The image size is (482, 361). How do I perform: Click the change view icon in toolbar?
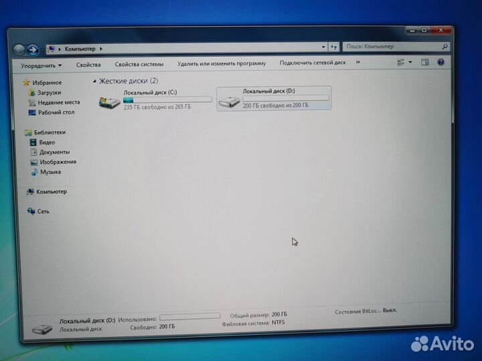point(402,63)
